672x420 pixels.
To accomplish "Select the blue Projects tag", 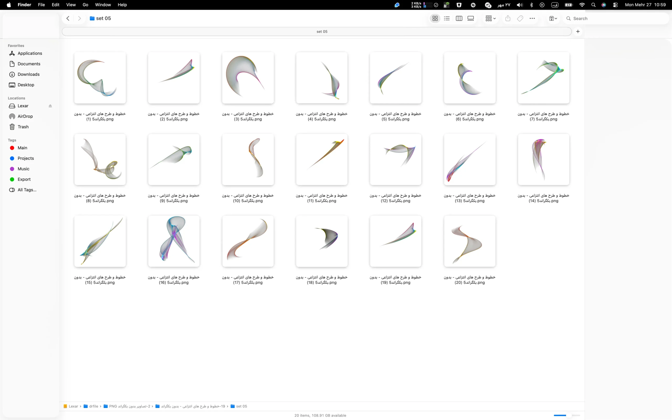I will pyautogui.click(x=25, y=158).
